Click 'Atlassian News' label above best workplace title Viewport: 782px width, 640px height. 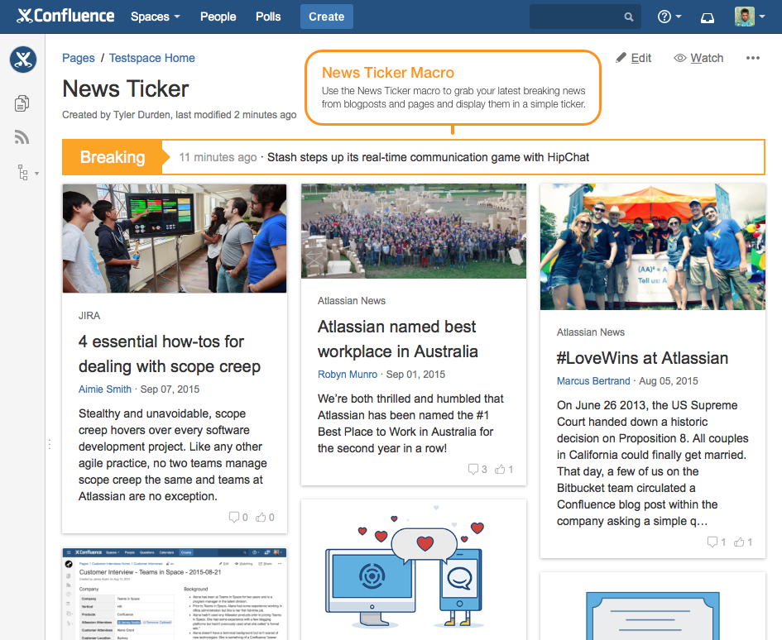pyautogui.click(x=352, y=300)
